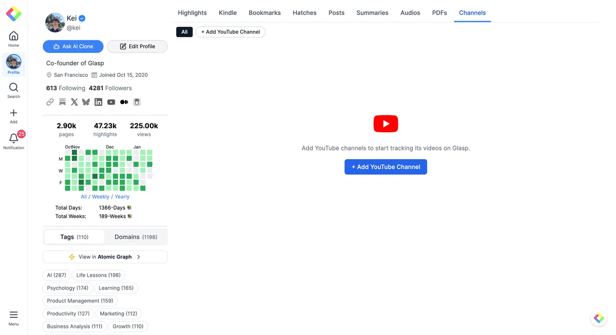Click the blue + Add YouTube Channel button
Image resolution: width=616 pixels, height=335 pixels.
[386, 167]
